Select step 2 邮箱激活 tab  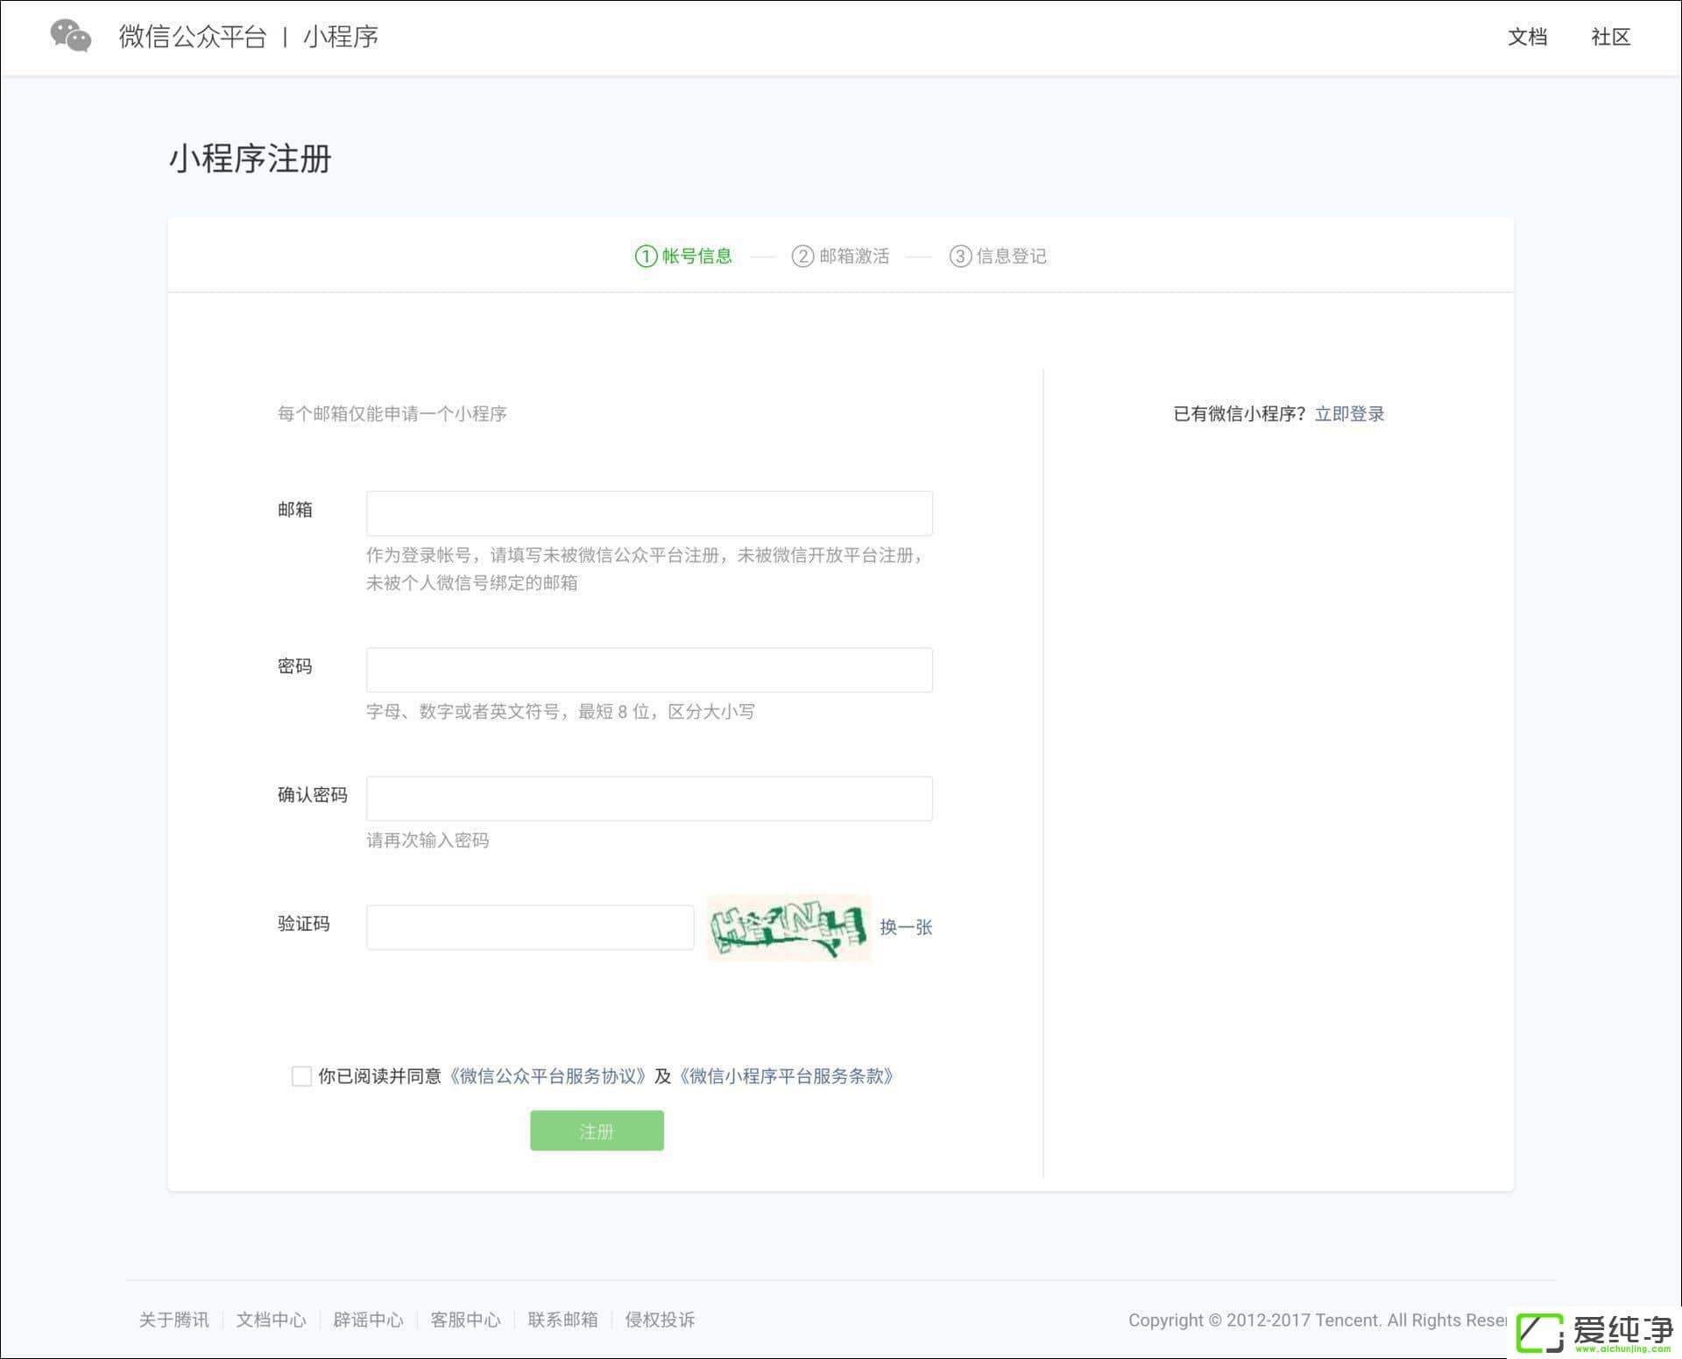(840, 256)
